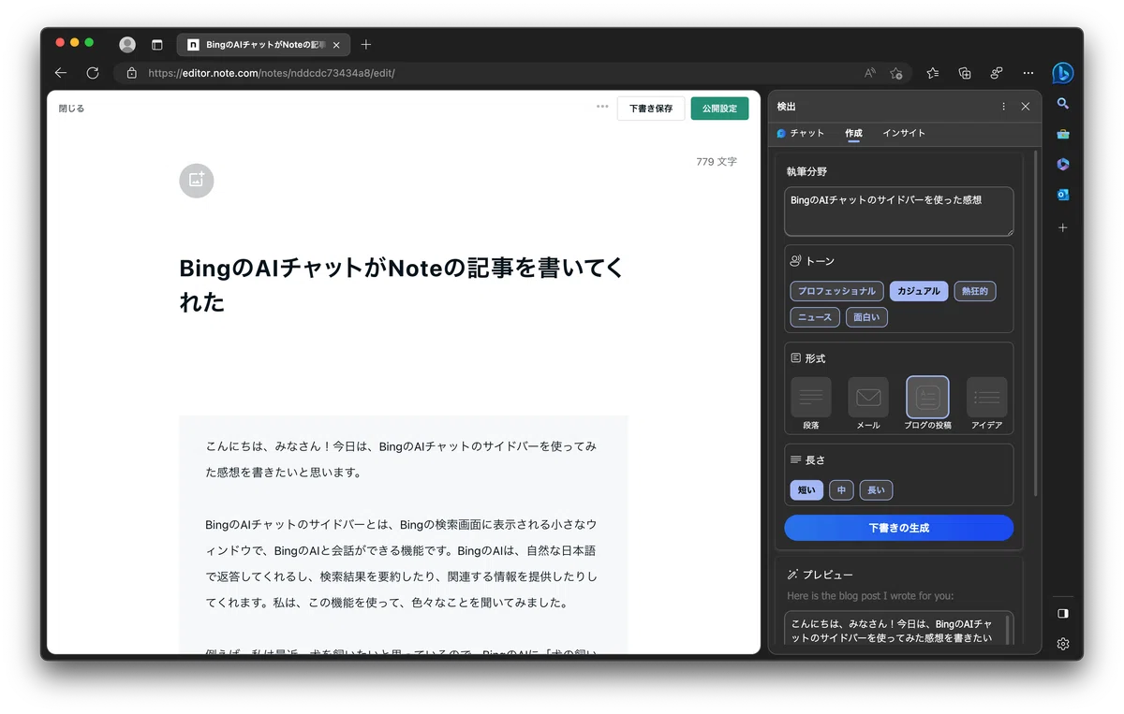This screenshot has width=1124, height=714.
Task: Select the editor.note.com address bar URL
Action: 272,73
